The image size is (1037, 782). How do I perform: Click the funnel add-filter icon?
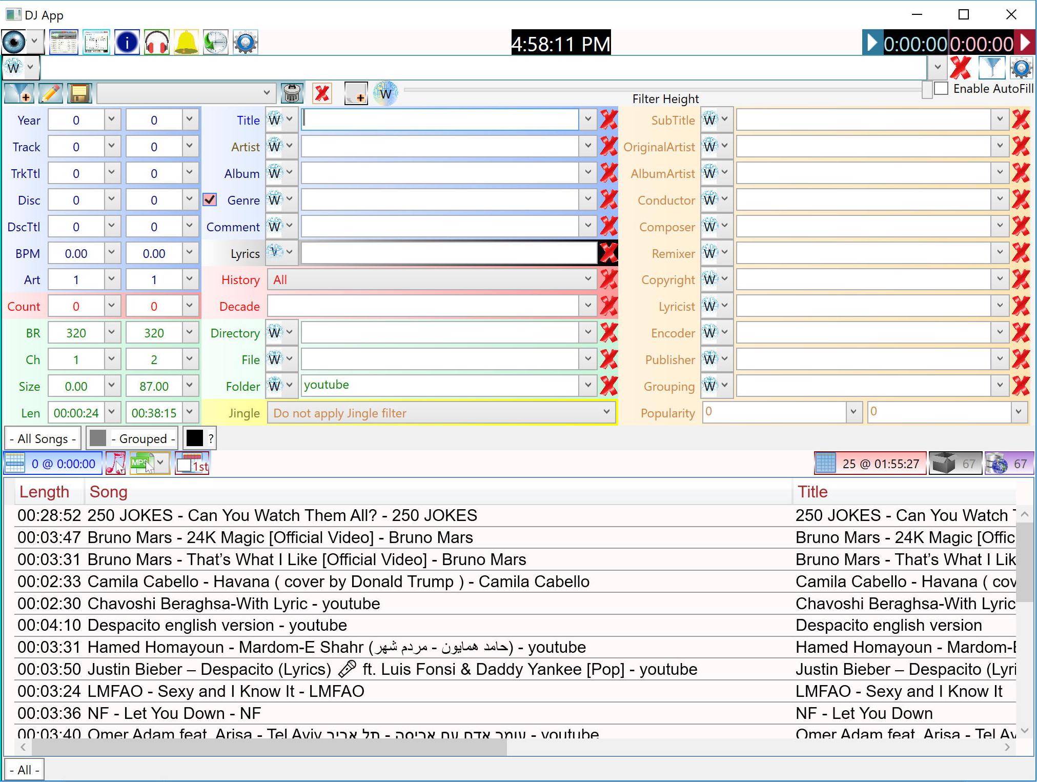click(19, 93)
